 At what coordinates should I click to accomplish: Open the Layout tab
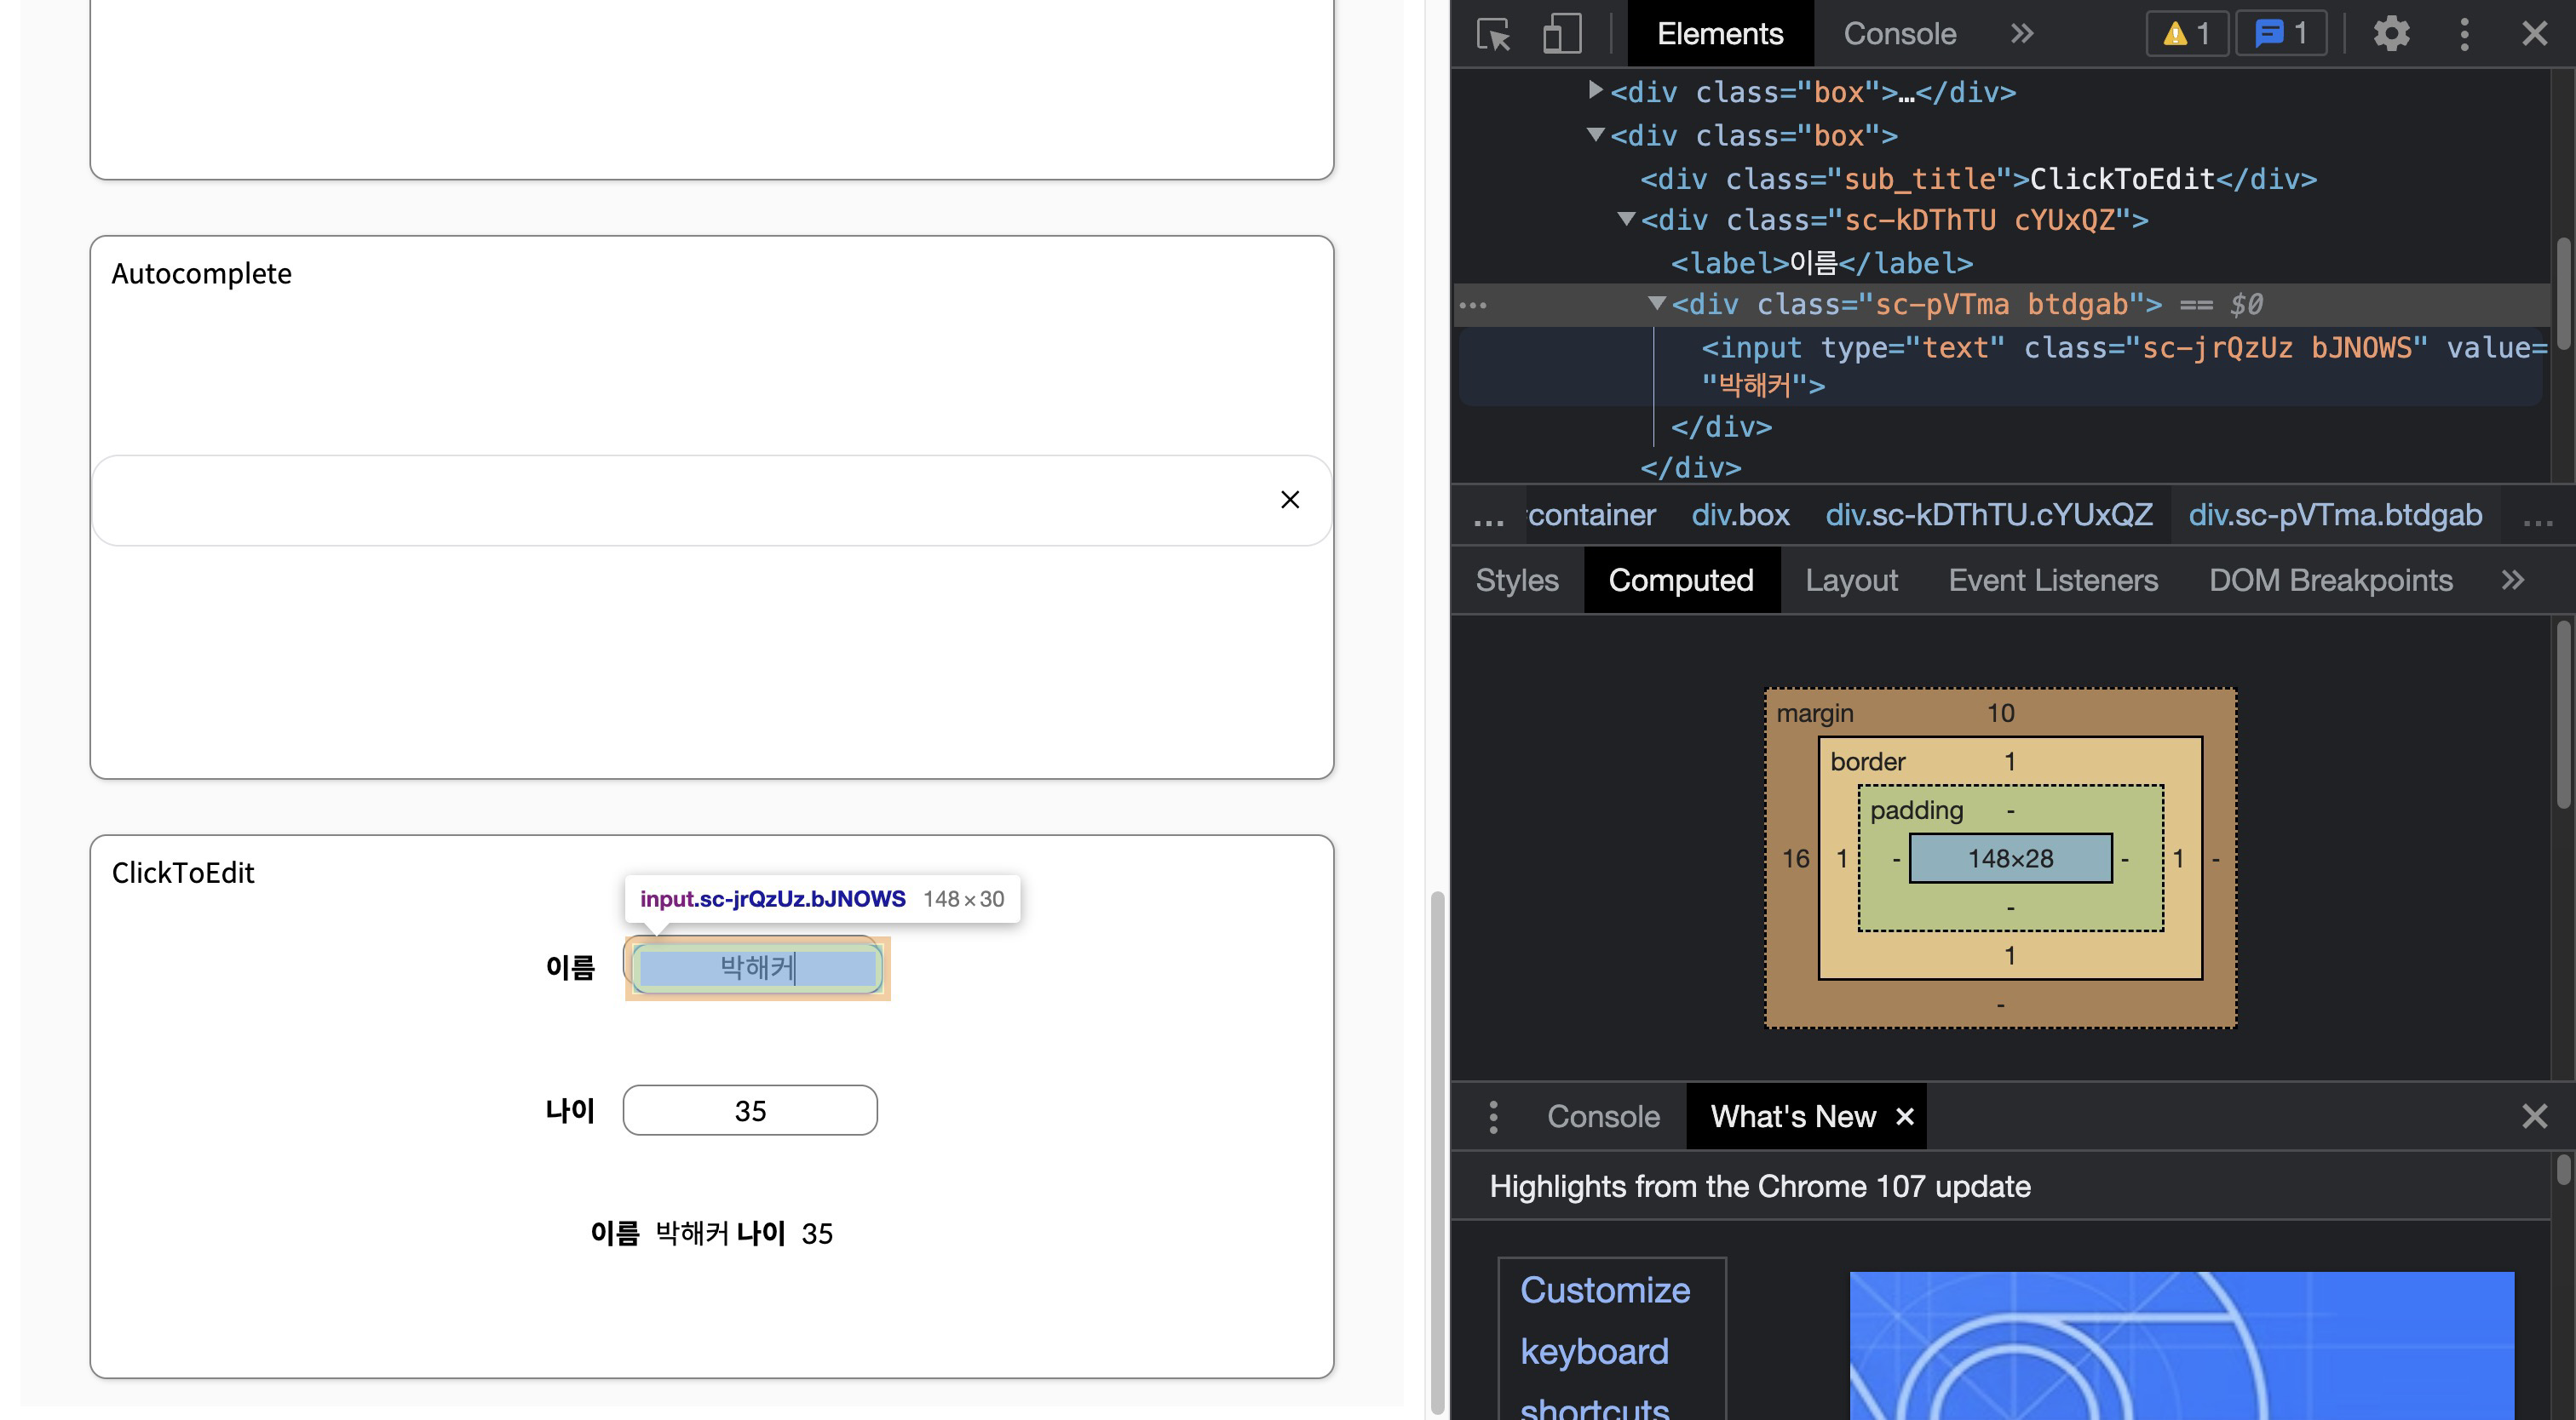(x=1850, y=580)
